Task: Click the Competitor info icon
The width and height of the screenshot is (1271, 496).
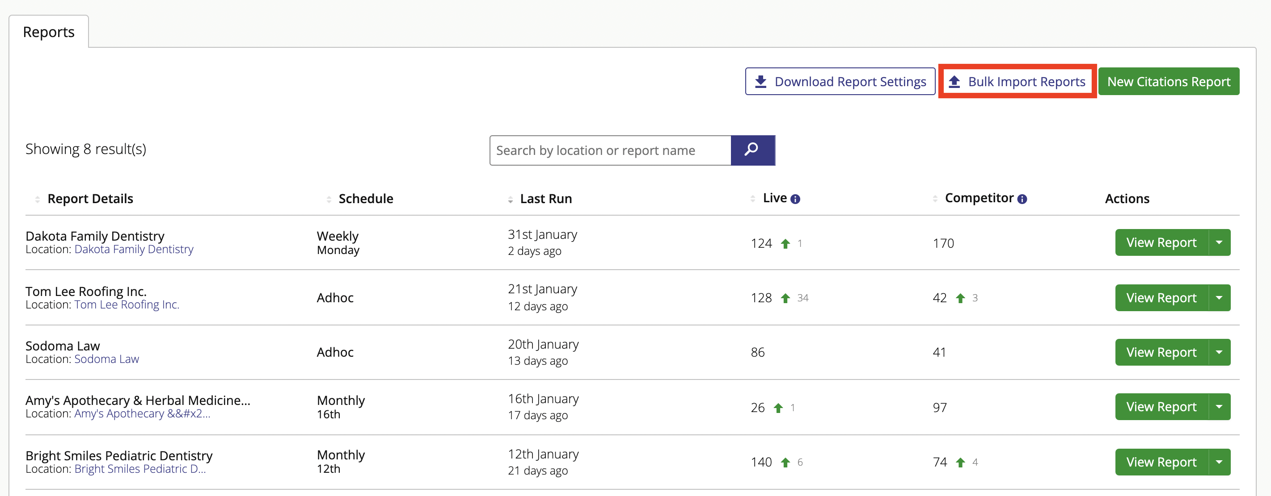Action: point(1022,199)
